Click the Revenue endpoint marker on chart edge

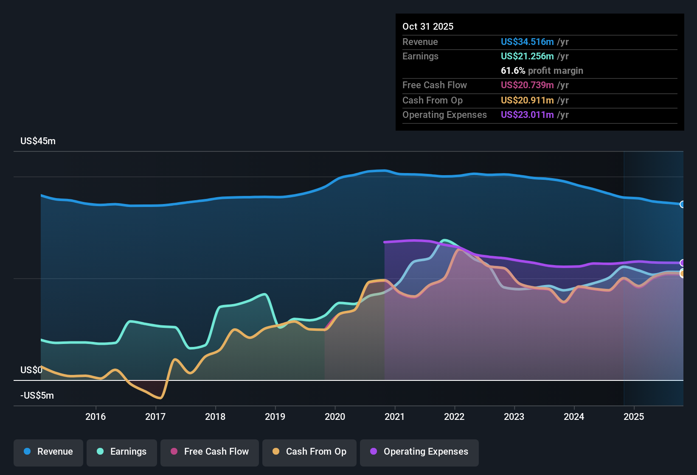click(x=682, y=205)
